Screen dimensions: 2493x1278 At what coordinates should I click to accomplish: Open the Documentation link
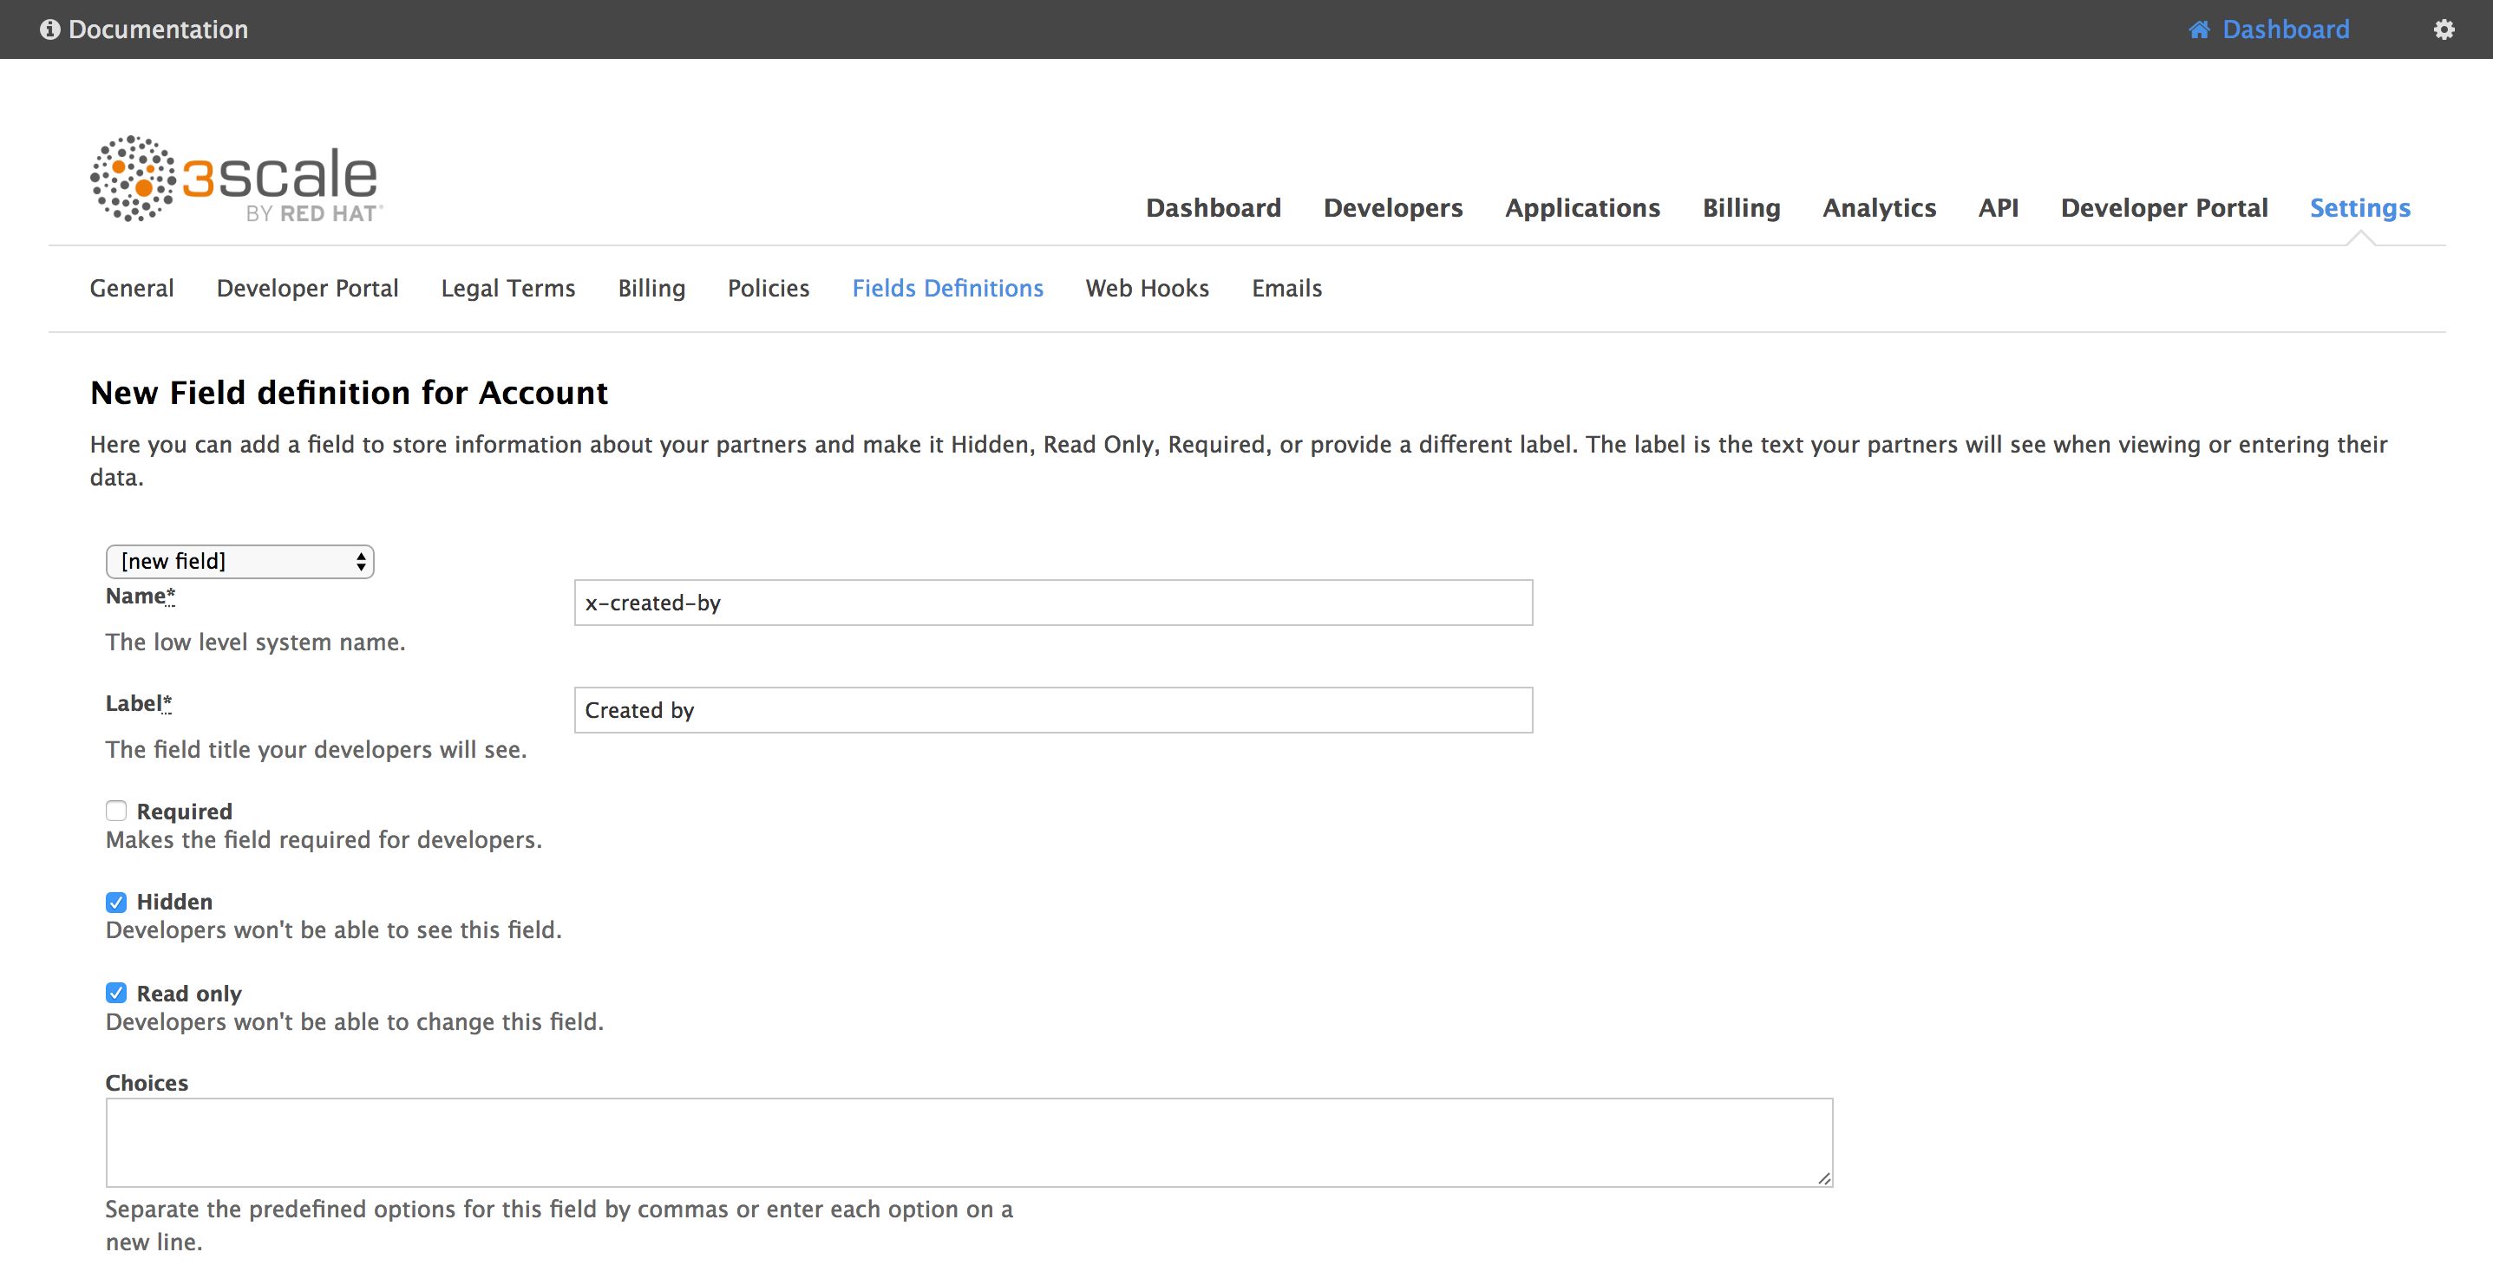(158, 29)
